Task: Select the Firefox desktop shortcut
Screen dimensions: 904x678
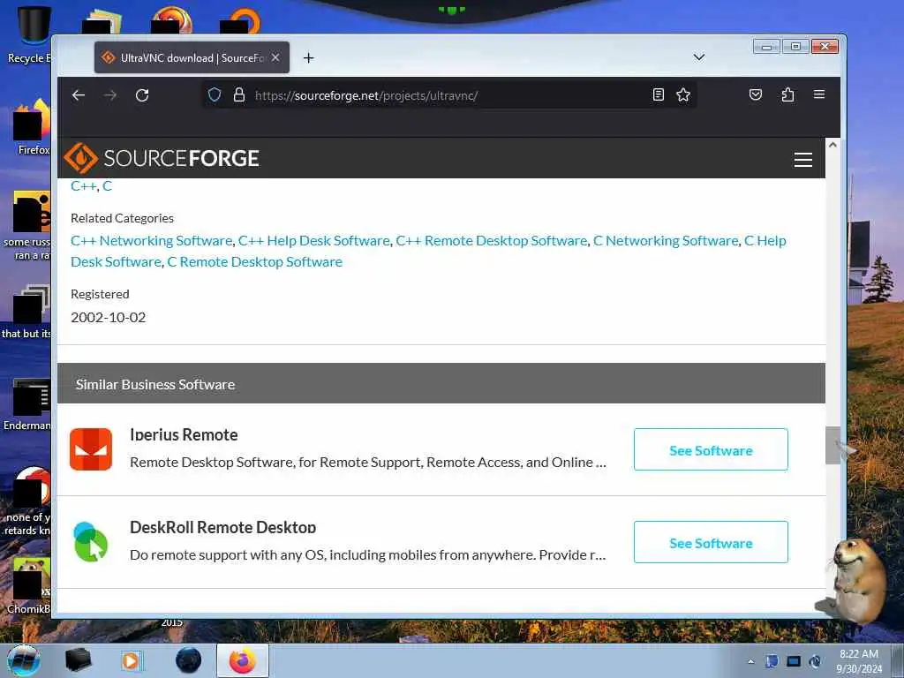Action: 32,127
